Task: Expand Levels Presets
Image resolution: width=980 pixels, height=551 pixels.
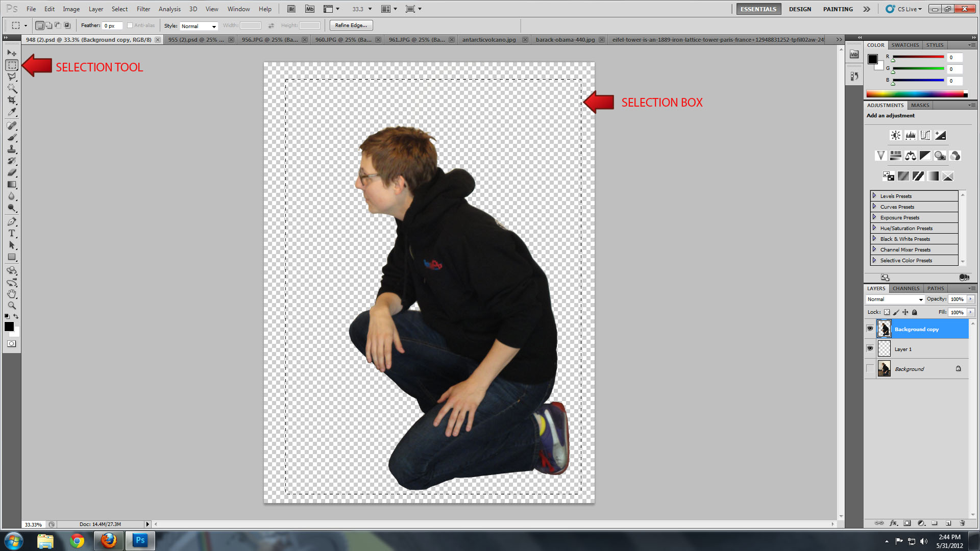Action: coord(874,196)
